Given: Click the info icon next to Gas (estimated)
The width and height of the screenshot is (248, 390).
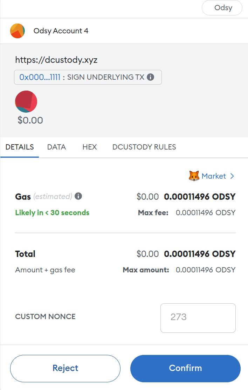Looking at the screenshot, I should [78, 196].
